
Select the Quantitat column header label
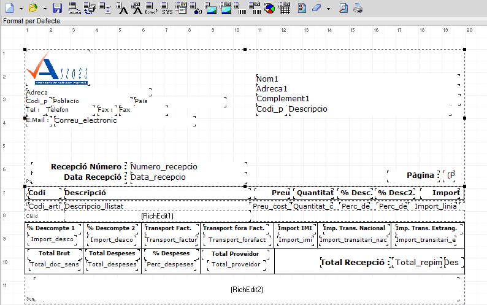pos(315,193)
